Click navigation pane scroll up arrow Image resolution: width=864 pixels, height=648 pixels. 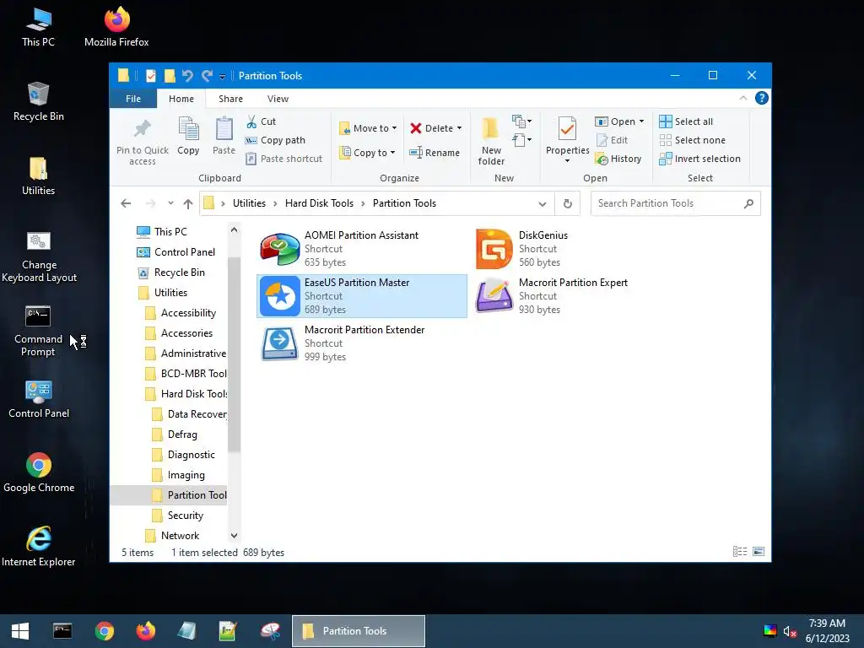[x=235, y=229]
